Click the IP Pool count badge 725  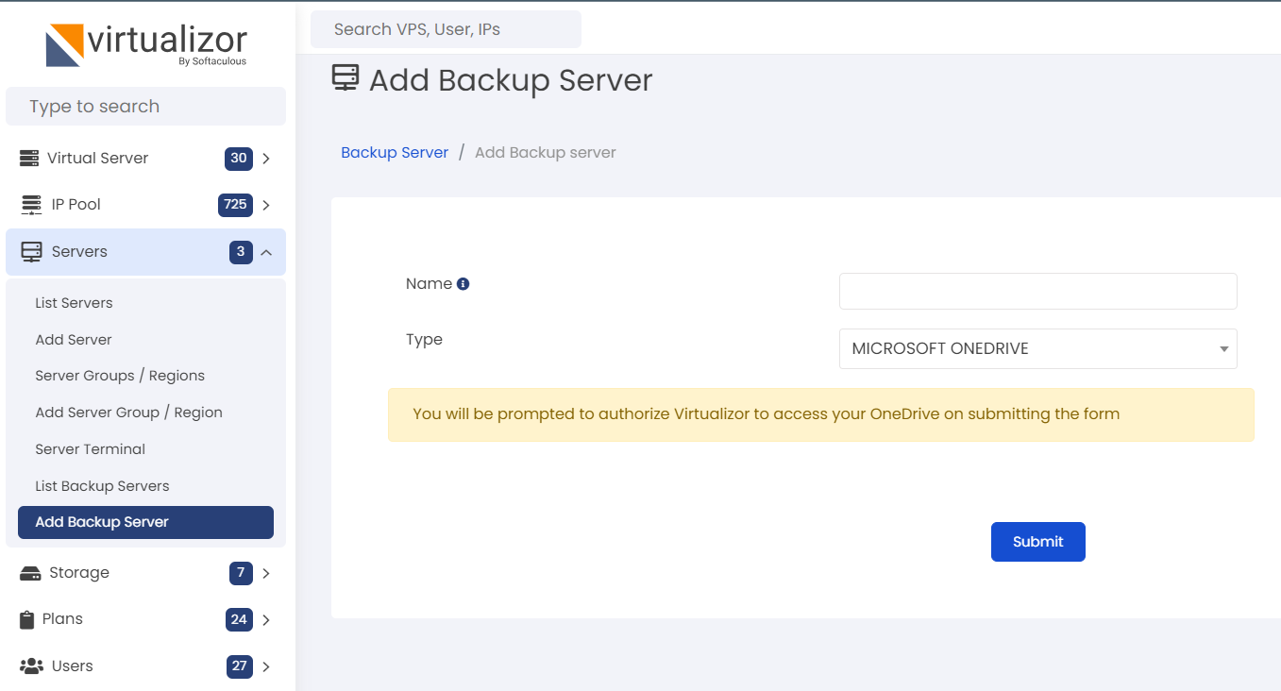pos(235,205)
